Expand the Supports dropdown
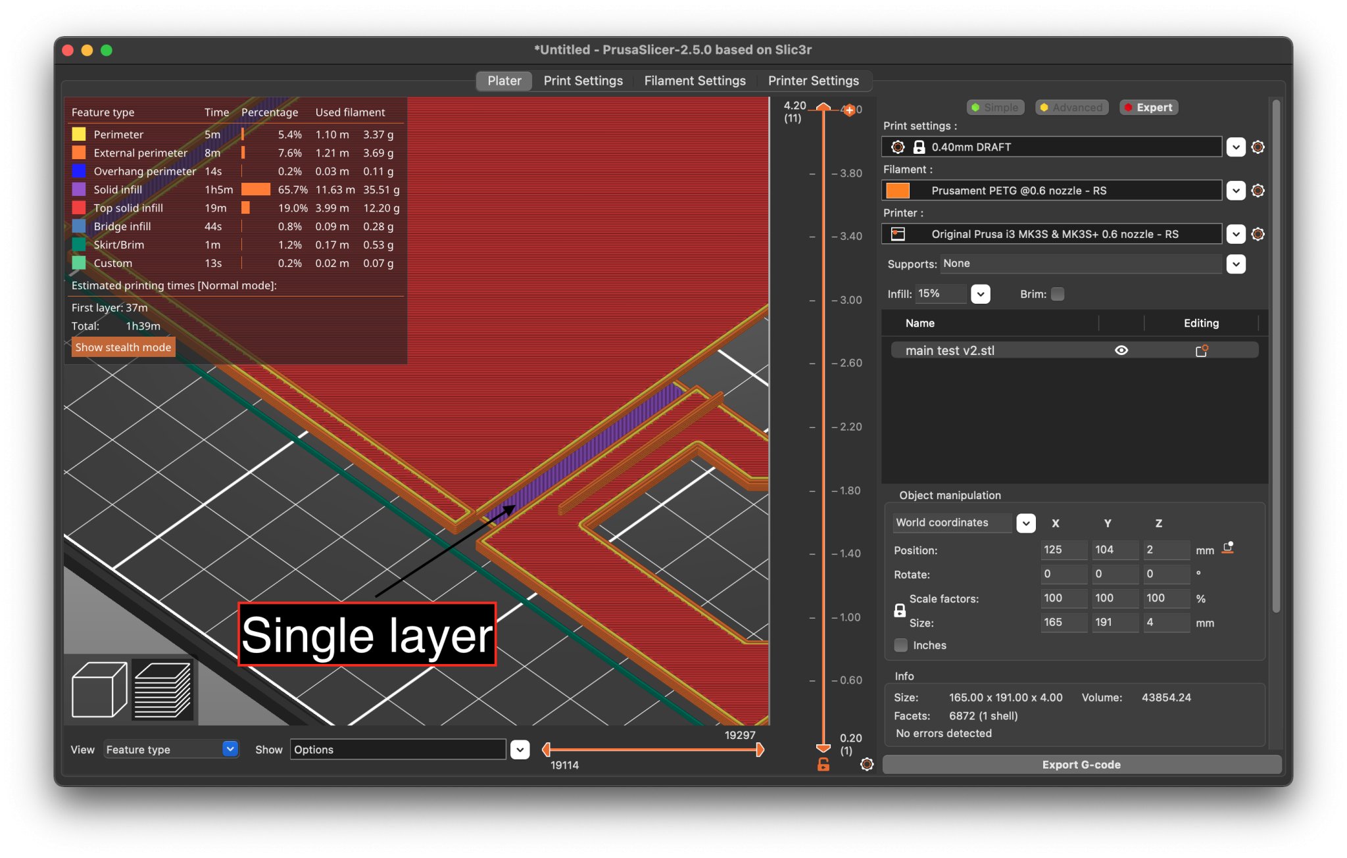 [1236, 264]
